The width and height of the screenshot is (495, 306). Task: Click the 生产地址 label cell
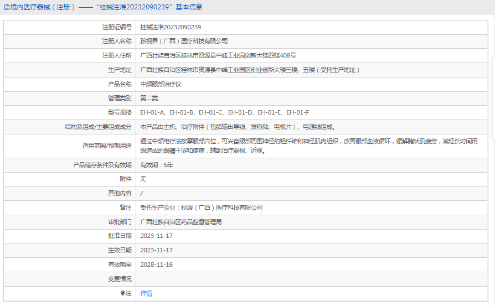coord(70,70)
